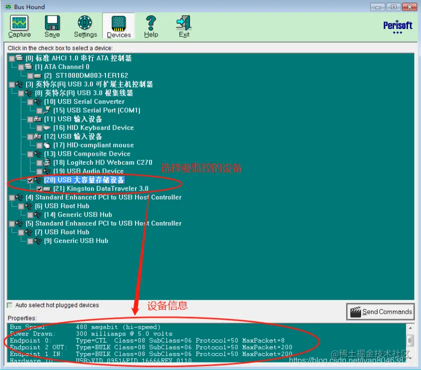Minimize the Bus Hound window
421x370 pixels.
click(377, 7)
